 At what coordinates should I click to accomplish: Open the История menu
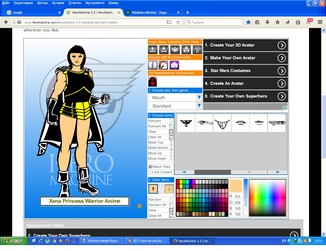(x=58, y=3)
